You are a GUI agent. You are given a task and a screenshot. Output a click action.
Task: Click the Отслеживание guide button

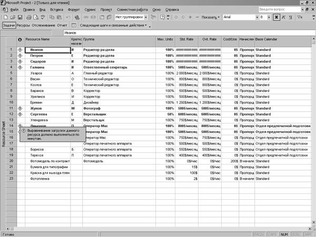[x=43, y=25]
